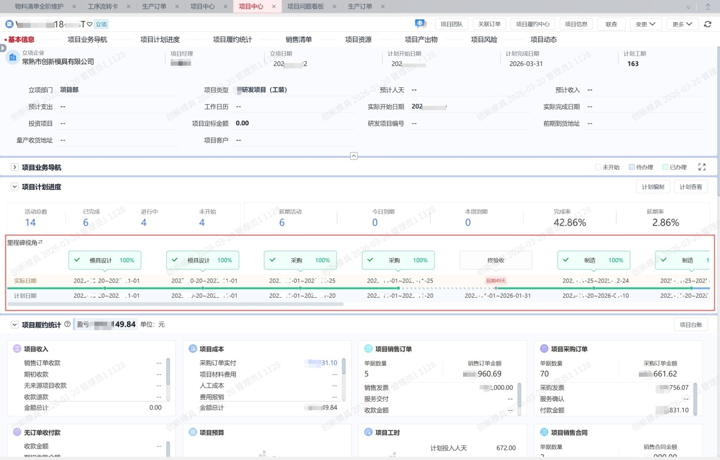The image size is (720, 460).
Task: Click the refresh icon in the top toolbar
Action: tap(707, 24)
